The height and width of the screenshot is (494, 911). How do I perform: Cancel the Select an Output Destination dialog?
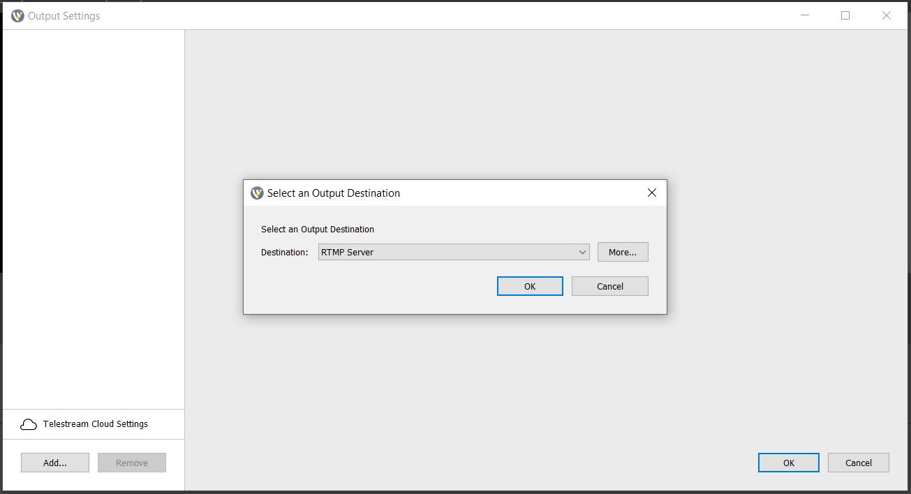(609, 285)
